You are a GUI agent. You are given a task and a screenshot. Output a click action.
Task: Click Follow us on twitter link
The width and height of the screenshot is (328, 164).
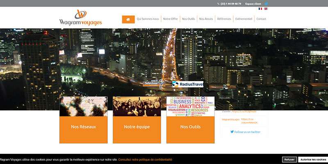(x=245, y=132)
